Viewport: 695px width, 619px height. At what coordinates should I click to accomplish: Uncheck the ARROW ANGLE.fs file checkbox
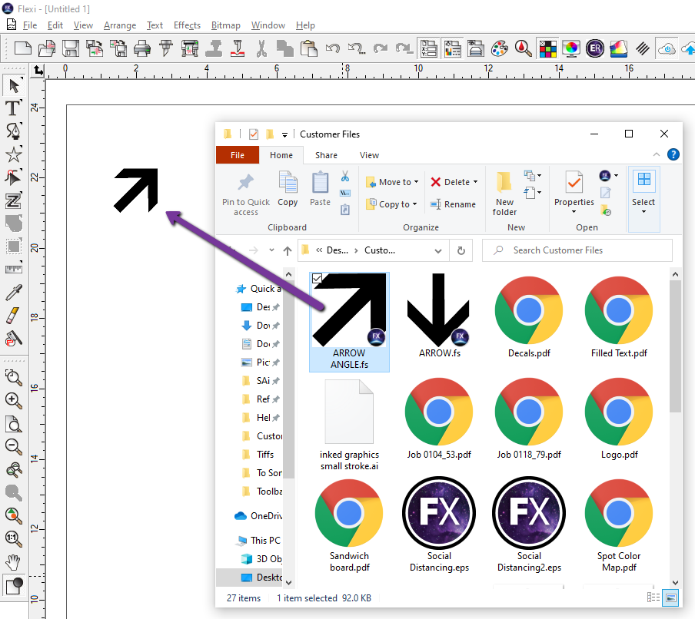tap(318, 279)
